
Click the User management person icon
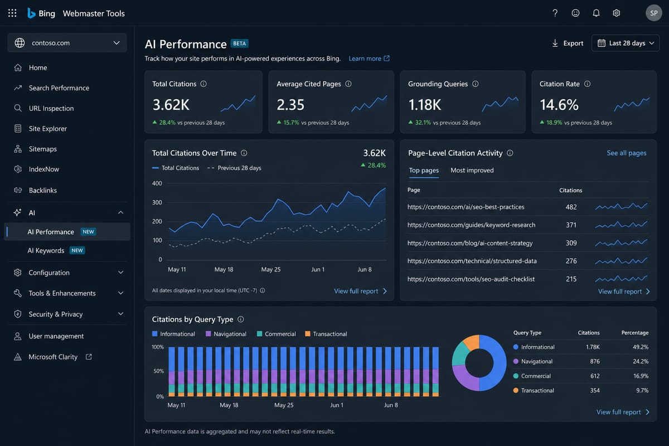(x=17, y=336)
